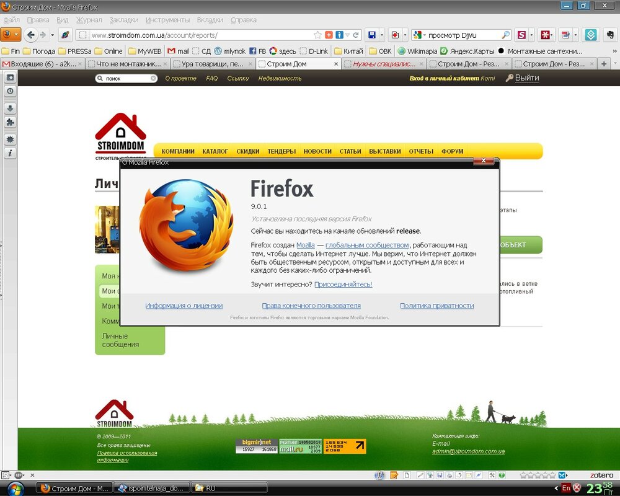Click the red asterisk toolbar icon
Image resolution: width=620 pixels, height=496 pixels.
coord(545,35)
